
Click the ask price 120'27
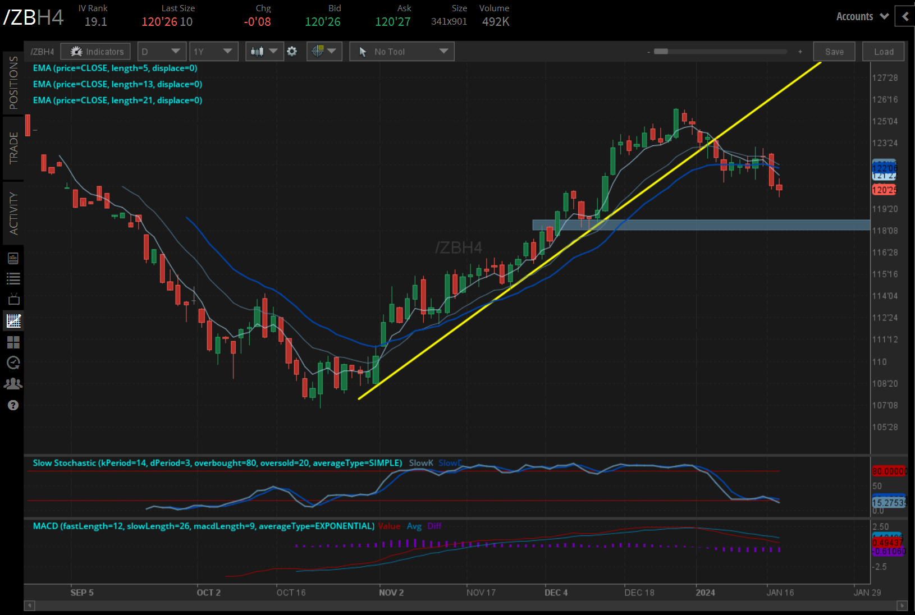(x=393, y=22)
